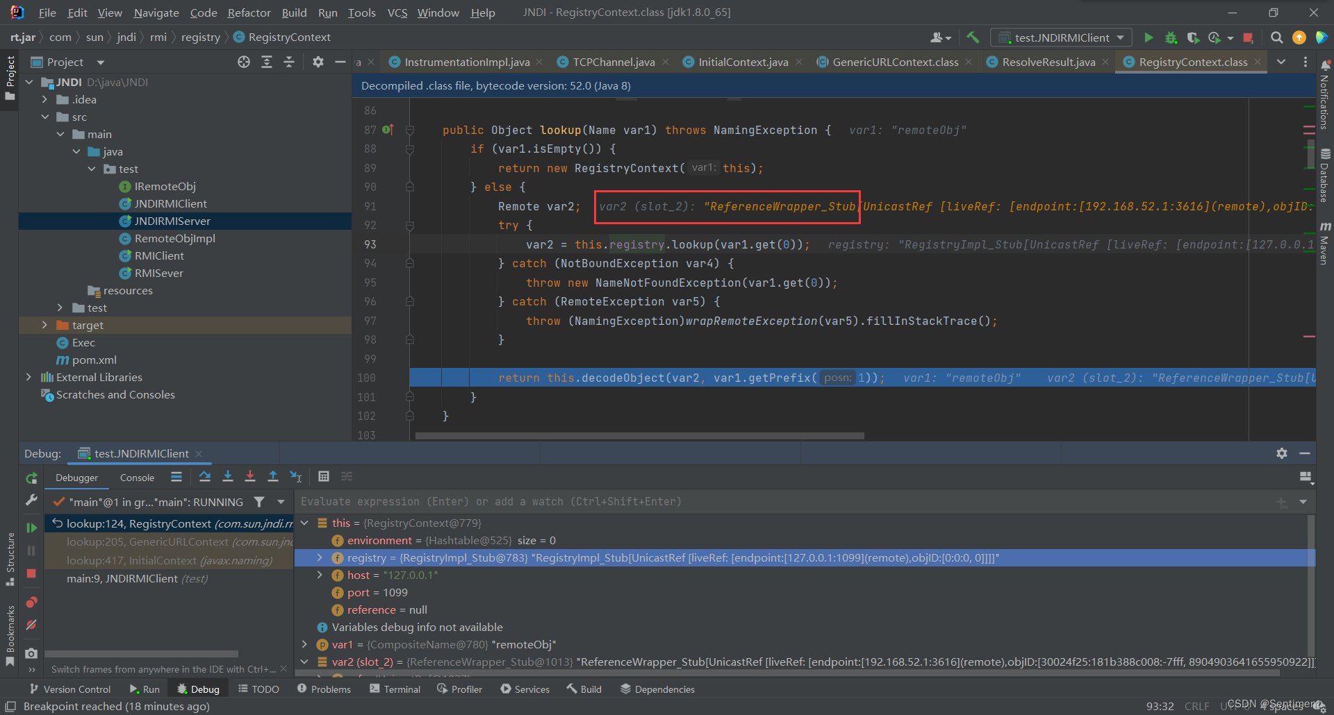Toggle Mute Breakpoints in debug sidebar
The height and width of the screenshot is (715, 1334).
[31, 625]
